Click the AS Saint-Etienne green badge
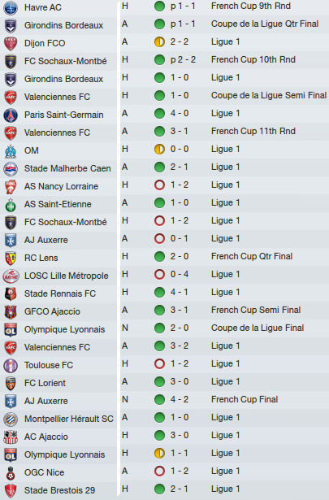Screen dimensions: 329x500 pyautogui.click(x=11, y=204)
